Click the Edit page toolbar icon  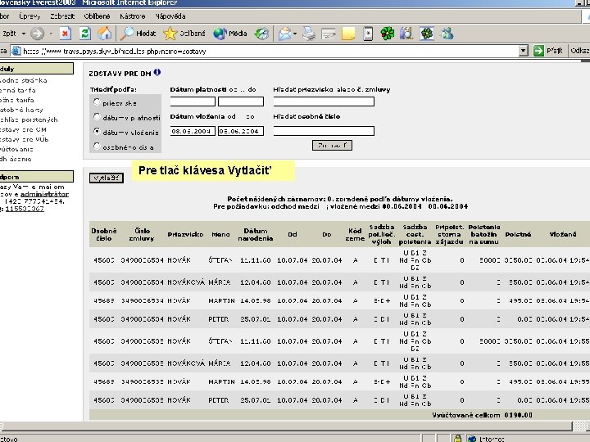pyautogui.click(x=329, y=34)
